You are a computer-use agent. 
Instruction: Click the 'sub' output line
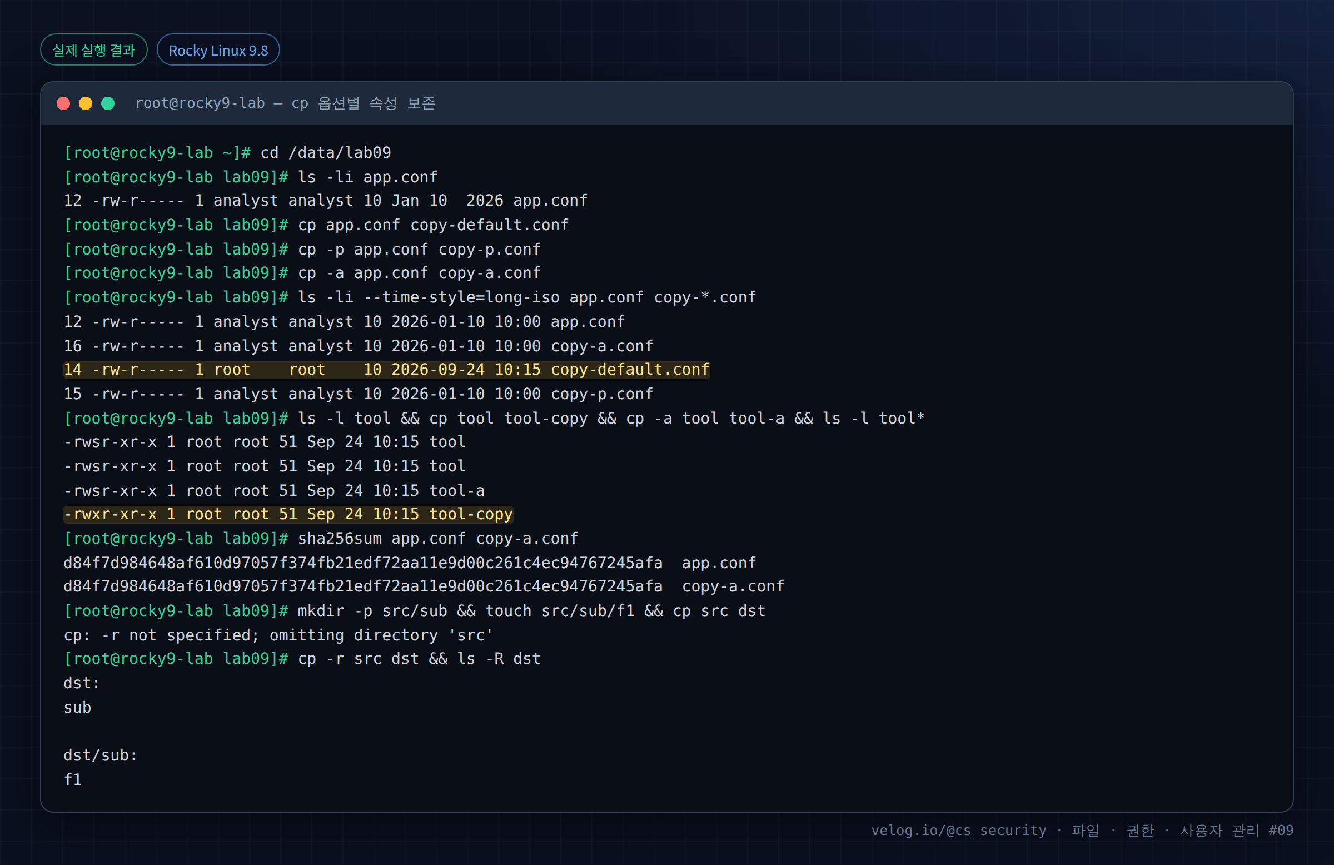(77, 708)
